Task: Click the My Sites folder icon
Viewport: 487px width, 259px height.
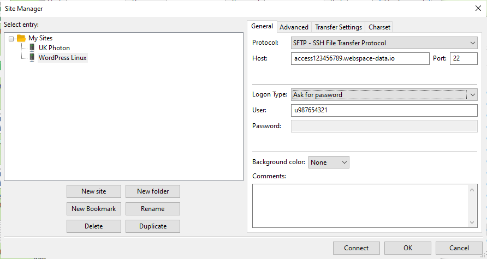Action: (x=21, y=38)
